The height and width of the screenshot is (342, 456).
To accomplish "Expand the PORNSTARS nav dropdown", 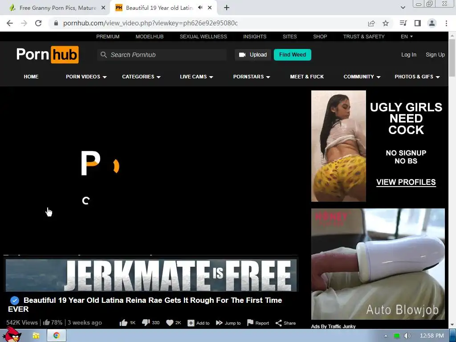I will pyautogui.click(x=252, y=77).
